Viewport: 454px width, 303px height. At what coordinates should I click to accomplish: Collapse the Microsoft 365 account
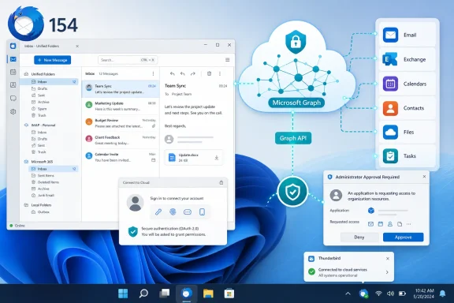[26, 162]
